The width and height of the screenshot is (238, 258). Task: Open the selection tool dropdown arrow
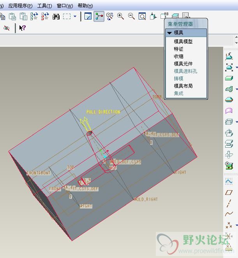[75, 16]
